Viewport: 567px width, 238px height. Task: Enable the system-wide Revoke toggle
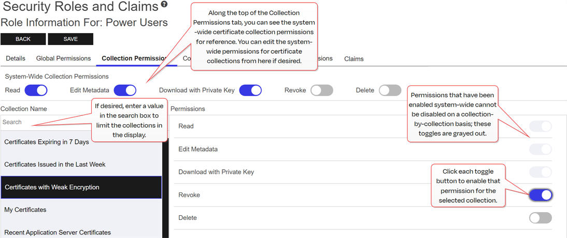(x=322, y=91)
